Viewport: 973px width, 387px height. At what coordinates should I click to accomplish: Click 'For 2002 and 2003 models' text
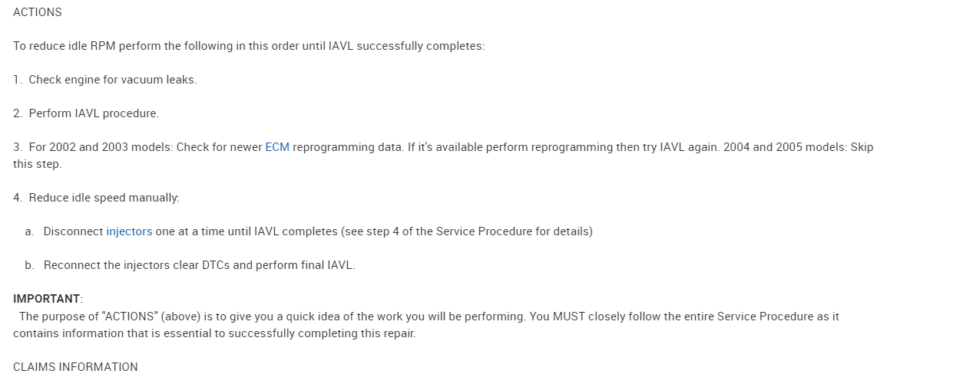tap(101, 147)
